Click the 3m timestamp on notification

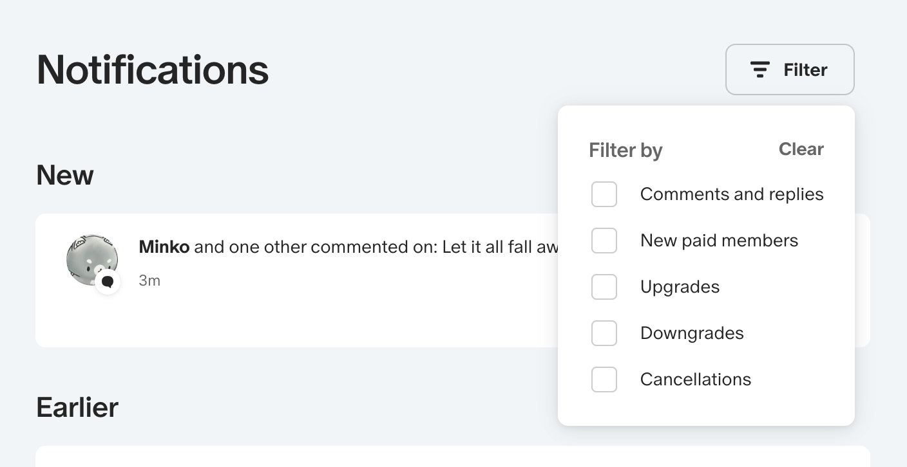(x=149, y=281)
